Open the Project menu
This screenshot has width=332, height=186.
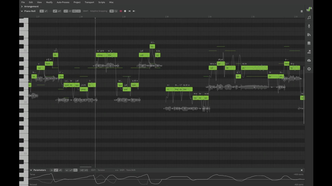tap(77, 2)
